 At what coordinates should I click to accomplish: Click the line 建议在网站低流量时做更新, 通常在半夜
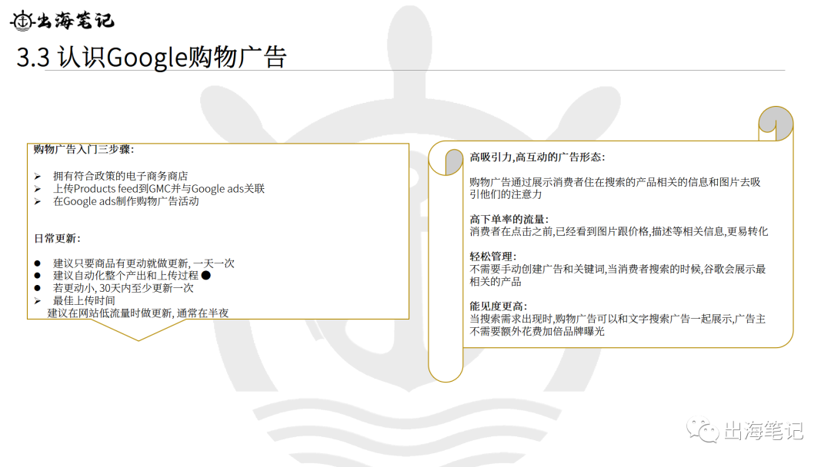138,313
